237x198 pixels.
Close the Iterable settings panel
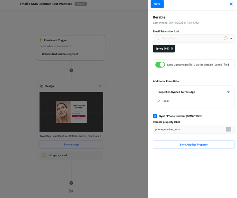(231, 4)
